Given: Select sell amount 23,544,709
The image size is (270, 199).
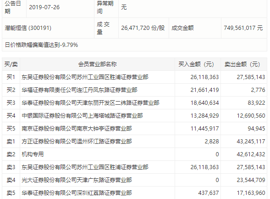Looking at the screenshot, I should (x=251, y=180).
